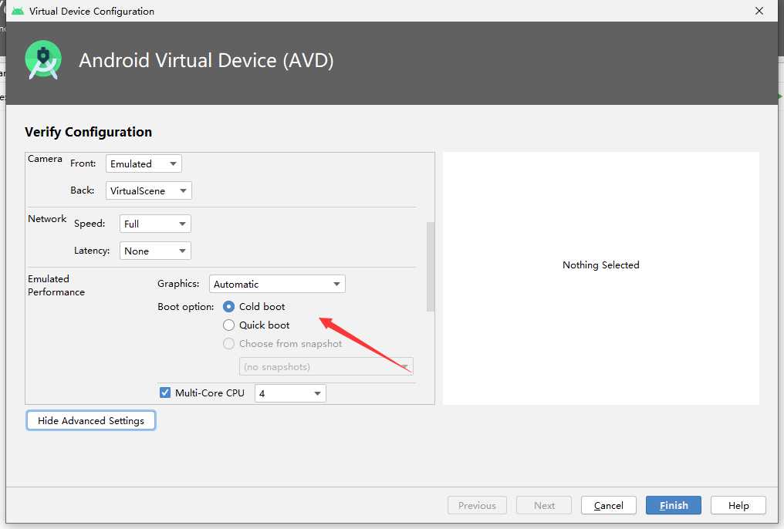Click the Help button

coord(738,506)
